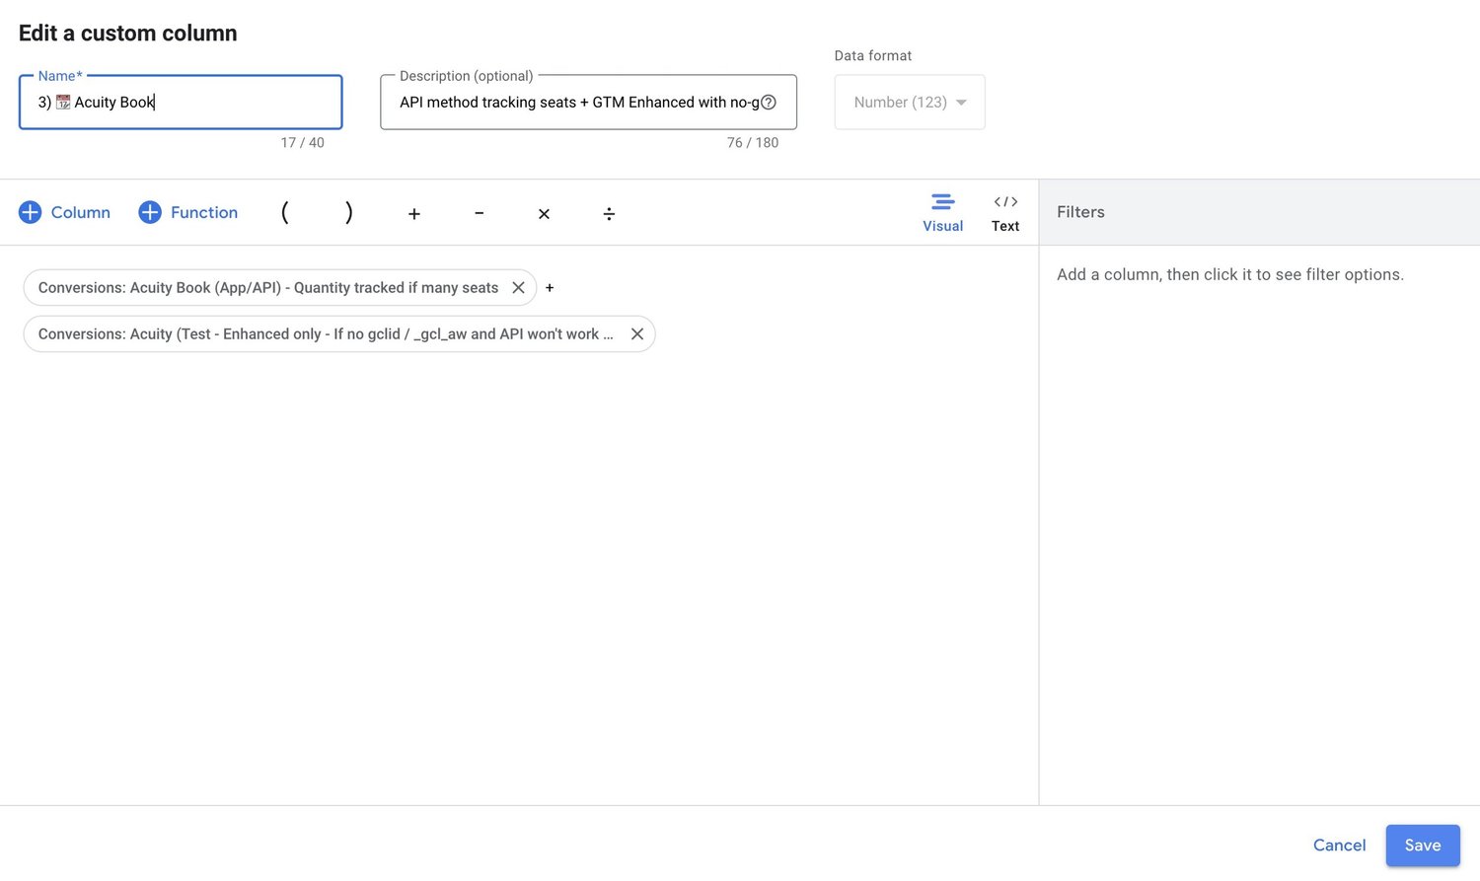The height and width of the screenshot is (881, 1480).
Task: Click the 76 / 180 character counter
Action: click(x=753, y=142)
